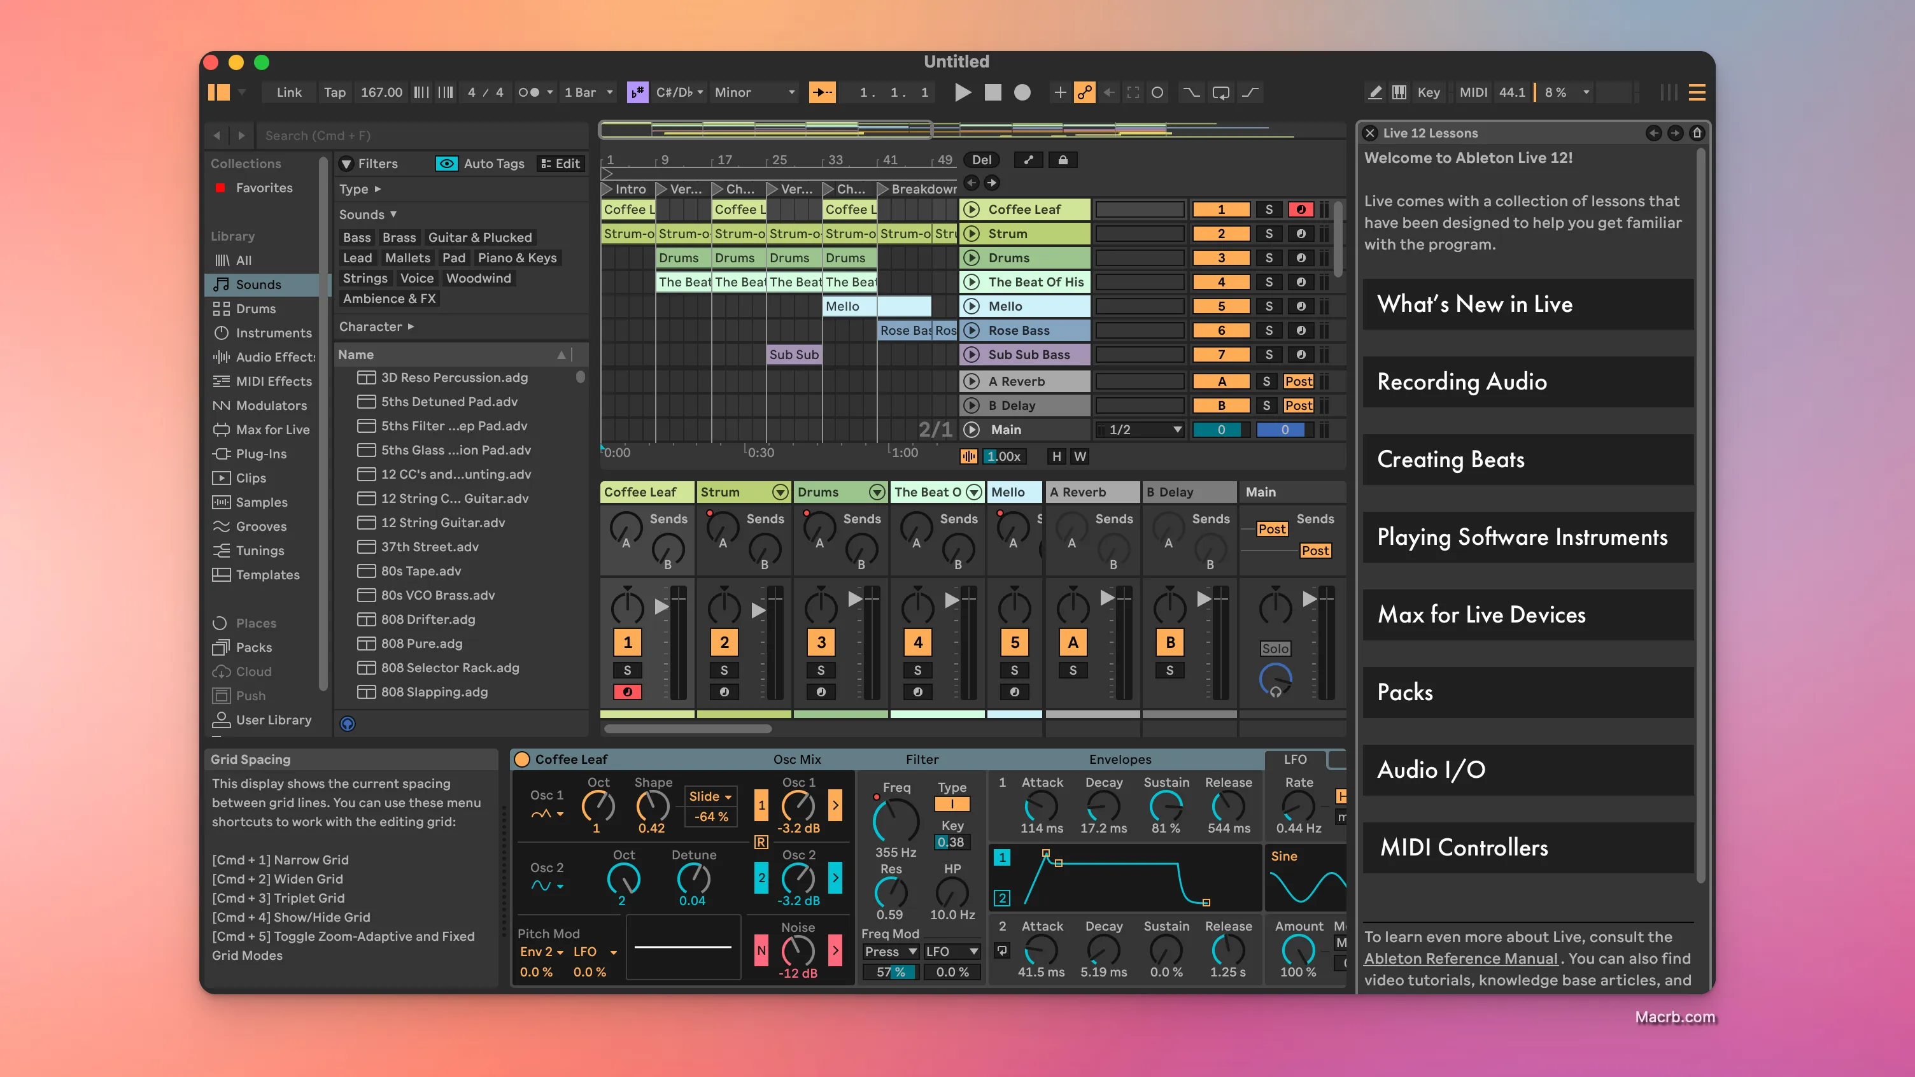Click the Play button in transport
Screen dimensions: 1915x1077
(963, 92)
